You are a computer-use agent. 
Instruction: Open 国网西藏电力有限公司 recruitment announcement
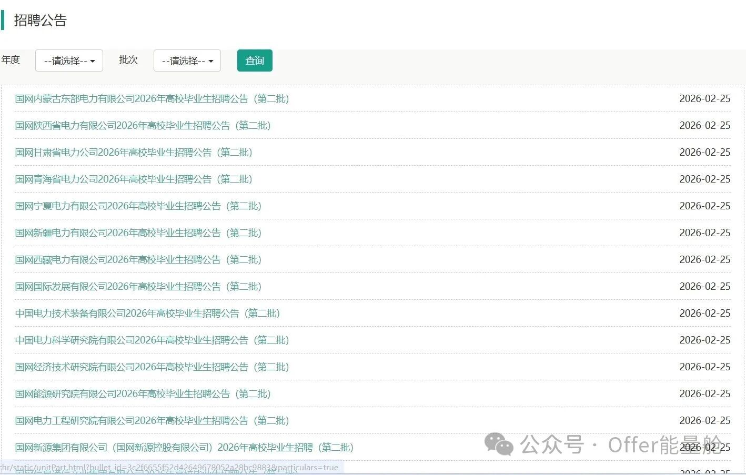pyautogui.click(x=138, y=260)
